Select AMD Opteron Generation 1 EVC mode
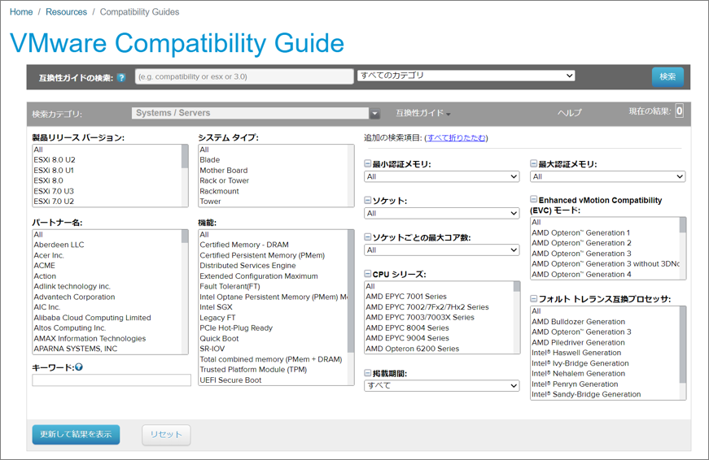Image resolution: width=709 pixels, height=460 pixels. [x=580, y=233]
